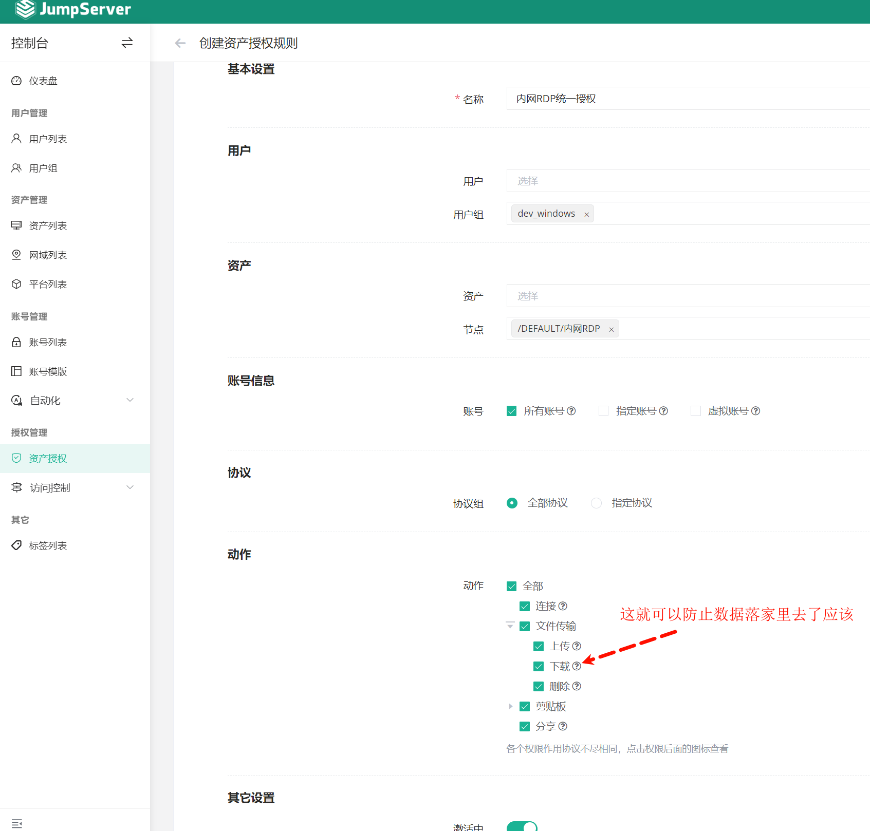The width and height of the screenshot is (870, 831).
Task: Uncheck the 下载 download permission checkbox
Action: [539, 667]
